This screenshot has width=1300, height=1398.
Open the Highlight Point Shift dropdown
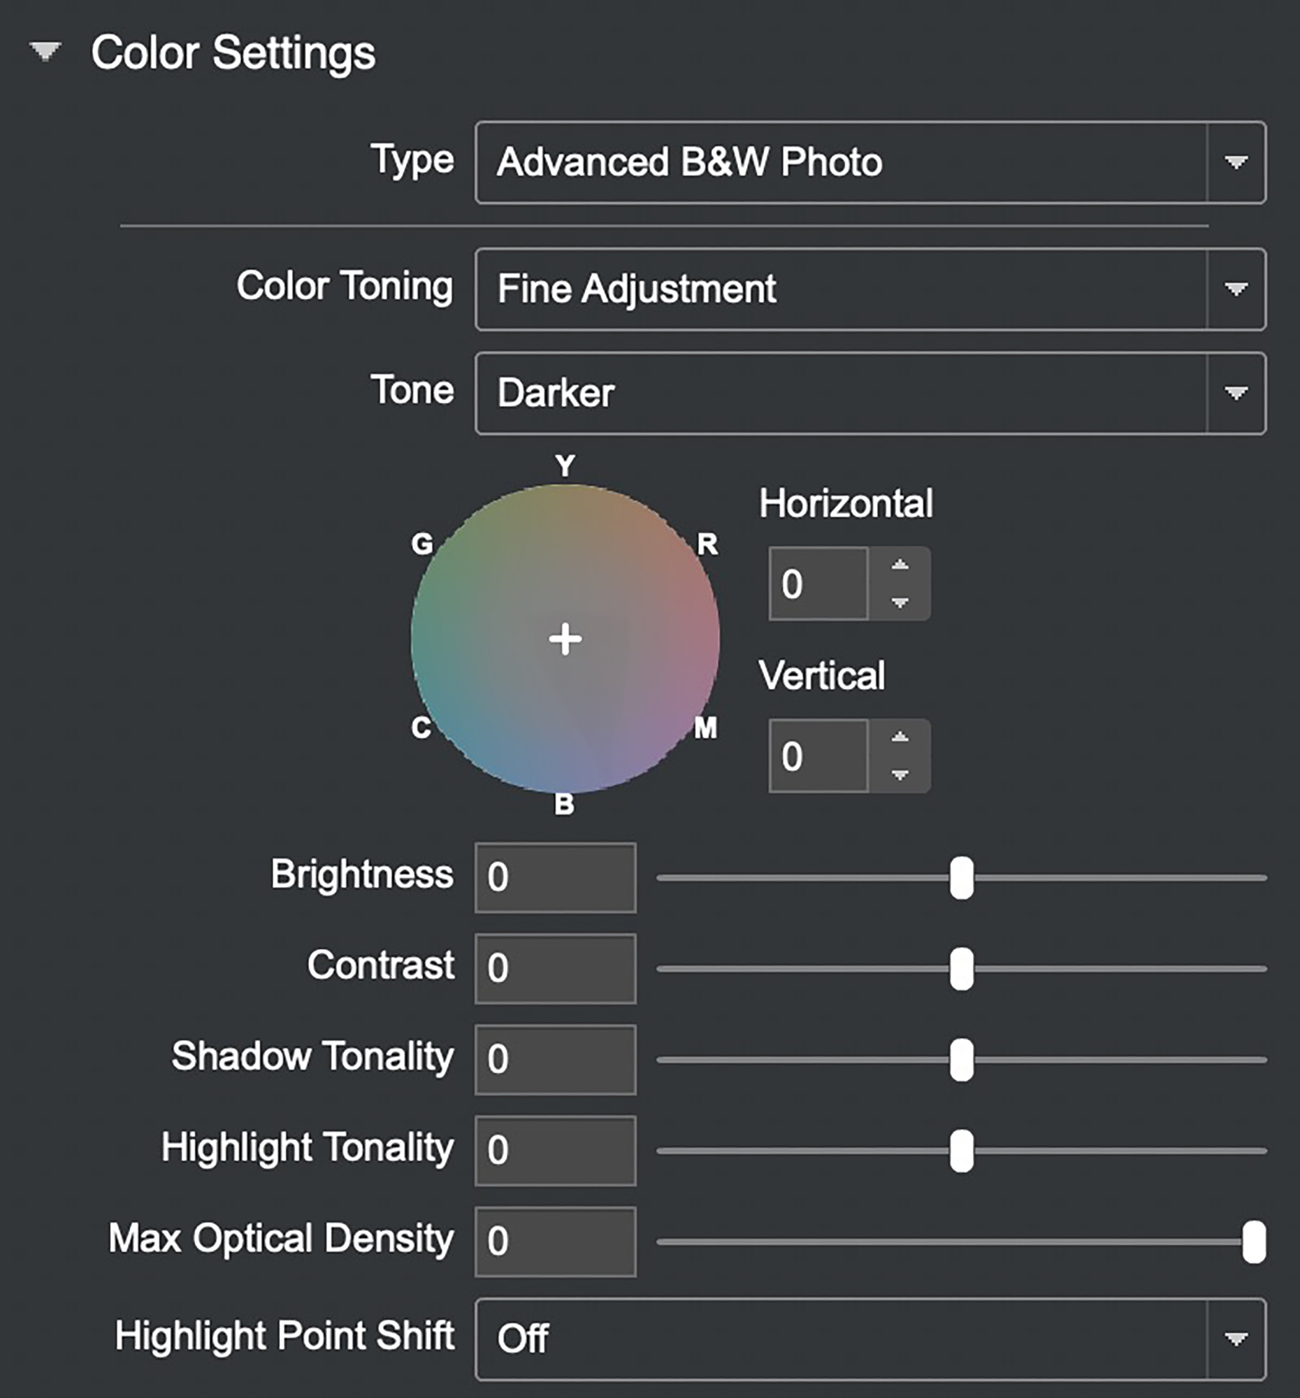(870, 1339)
